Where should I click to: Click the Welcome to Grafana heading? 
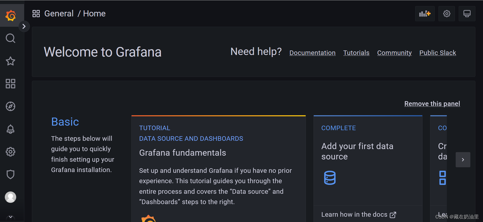pos(102,52)
